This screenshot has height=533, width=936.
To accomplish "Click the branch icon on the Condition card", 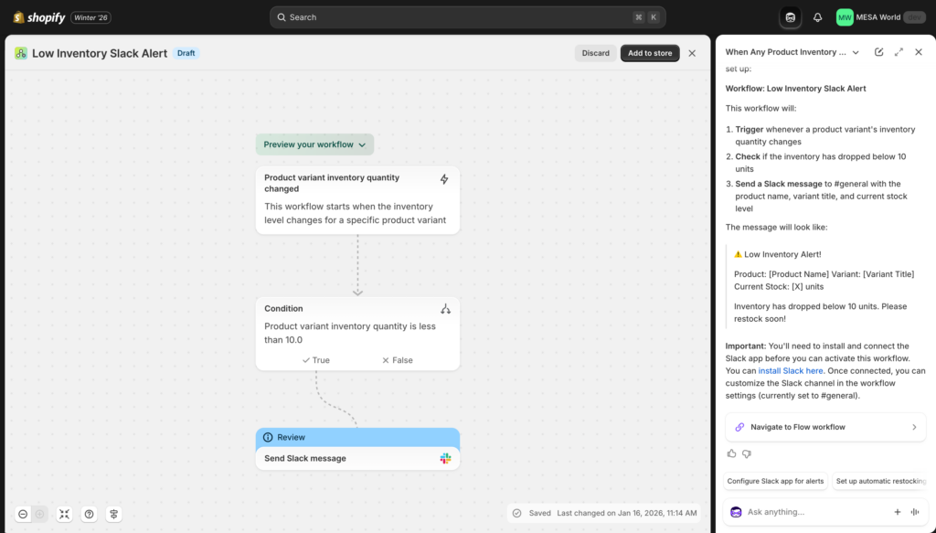I will [x=445, y=308].
